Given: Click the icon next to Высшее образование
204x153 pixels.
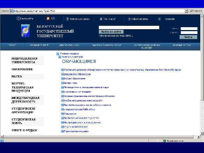Looking at the screenshot, I should coord(62,78).
